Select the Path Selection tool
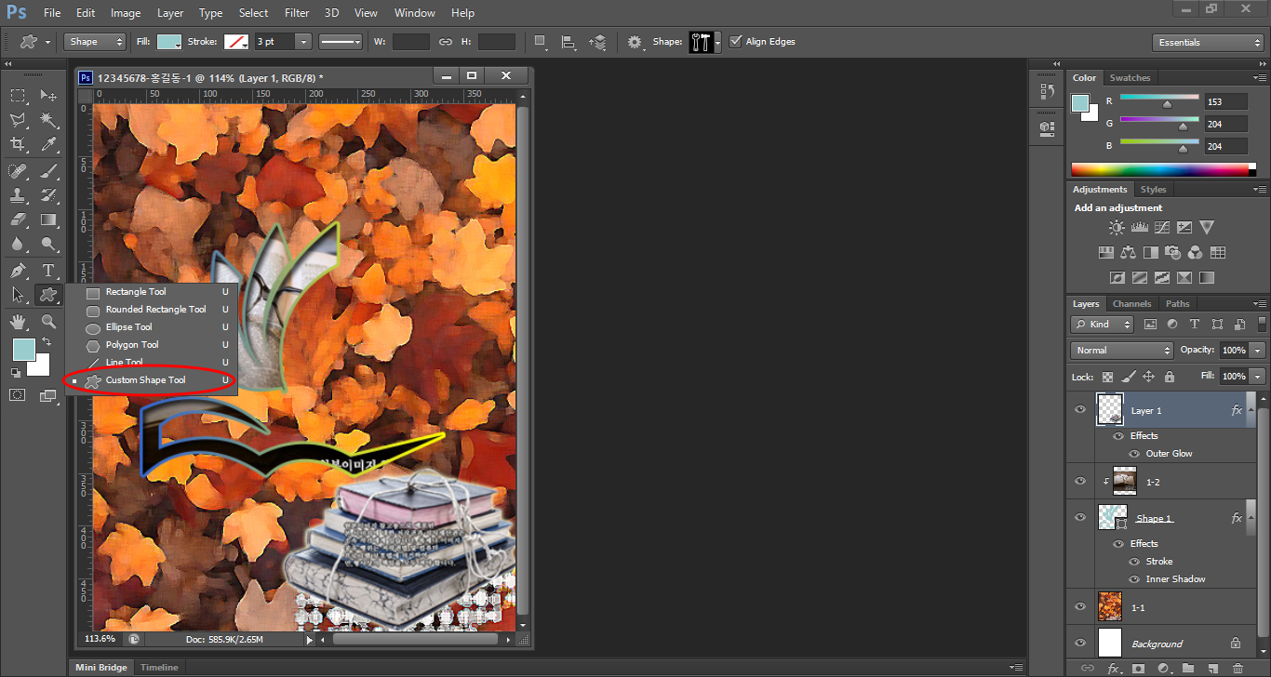1271x677 pixels. click(18, 295)
